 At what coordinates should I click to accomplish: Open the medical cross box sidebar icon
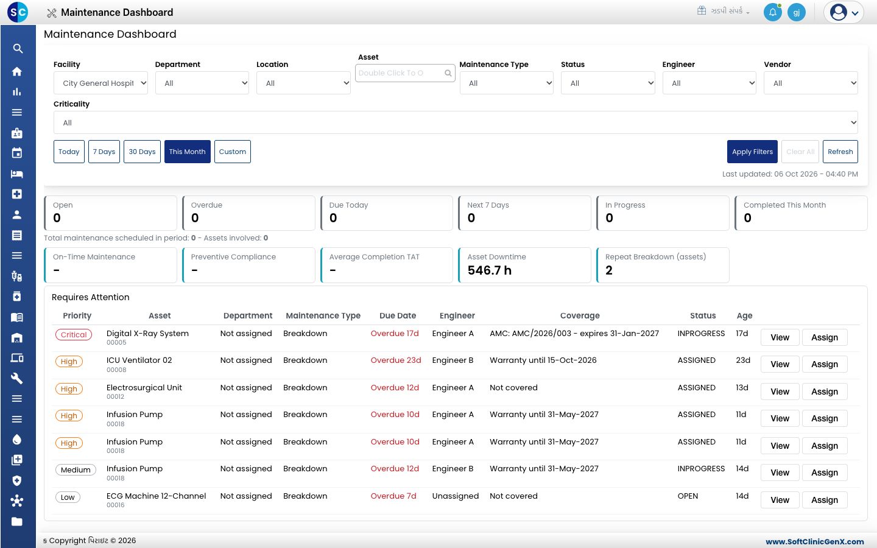coord(17,194)
